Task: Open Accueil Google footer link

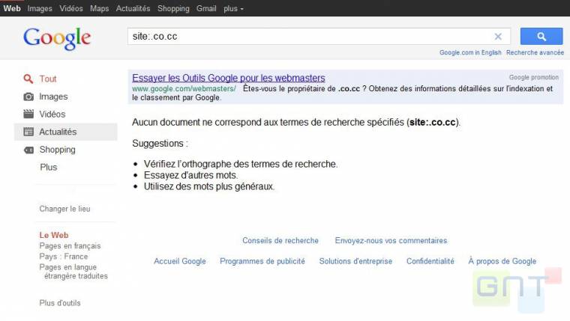Action: [x=179, y=261]
